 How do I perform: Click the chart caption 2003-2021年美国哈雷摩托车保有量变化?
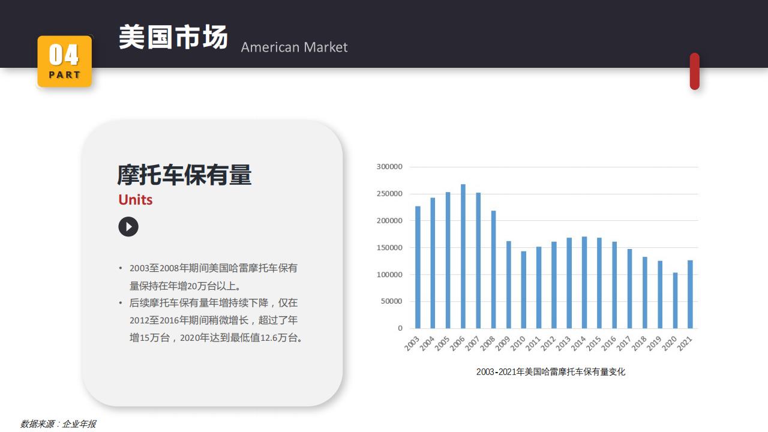click(551, 372)
